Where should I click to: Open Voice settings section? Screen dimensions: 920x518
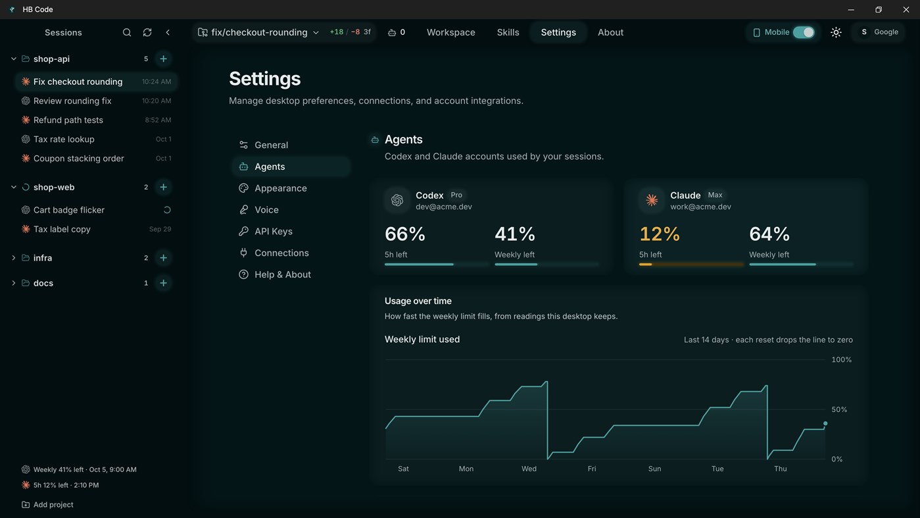click(291, 210)
